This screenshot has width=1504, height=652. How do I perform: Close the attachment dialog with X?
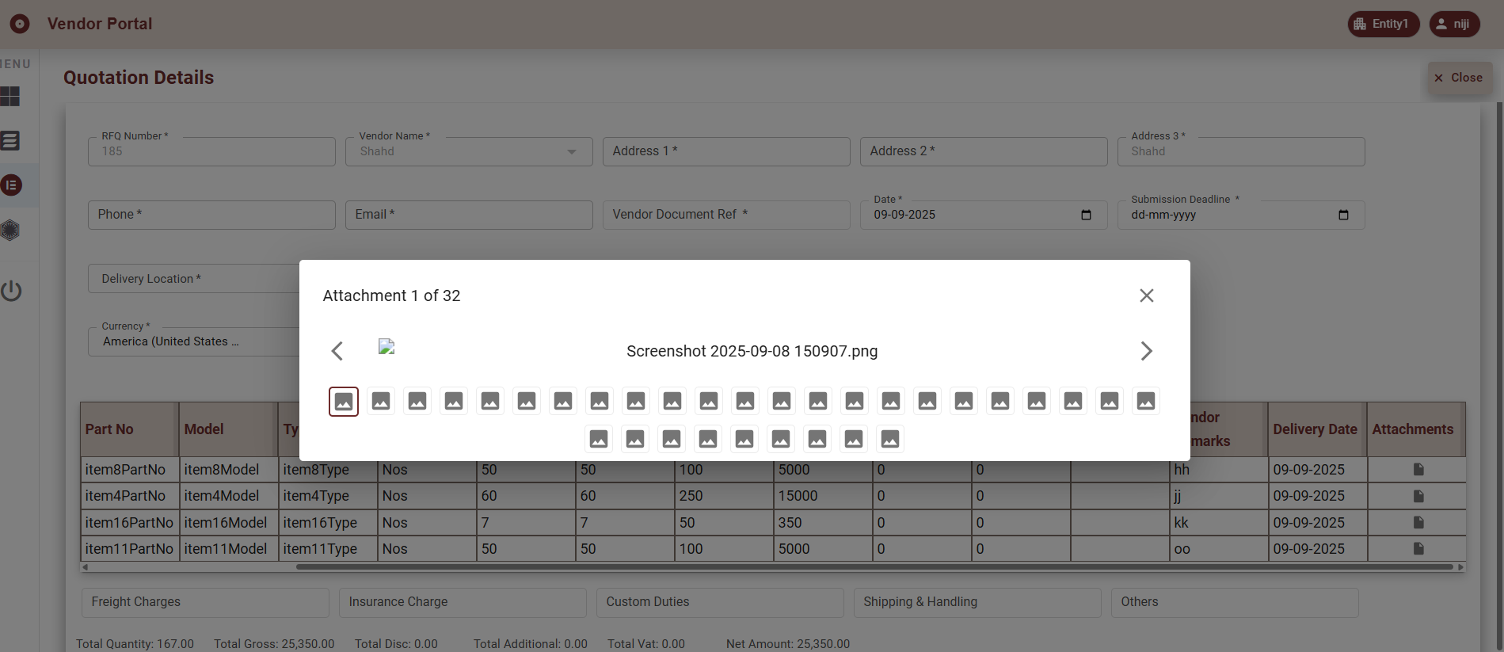tap(1146, 295)
